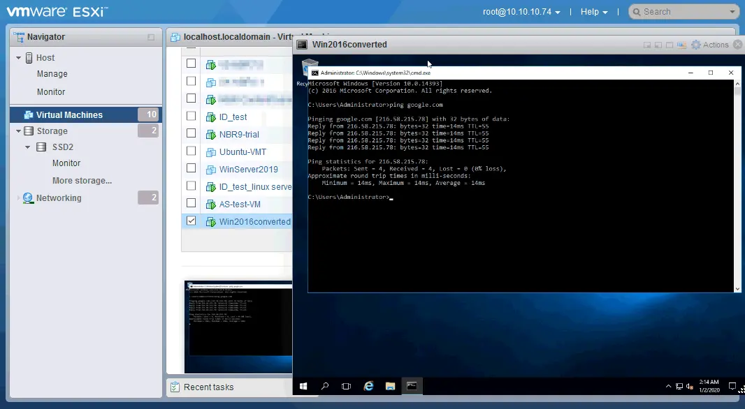
Task: Check the checkbox next to ID_test VM
Action: pos(191,116)
